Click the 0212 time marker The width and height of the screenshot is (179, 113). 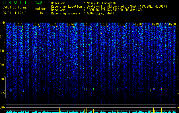tap(36, 24)
